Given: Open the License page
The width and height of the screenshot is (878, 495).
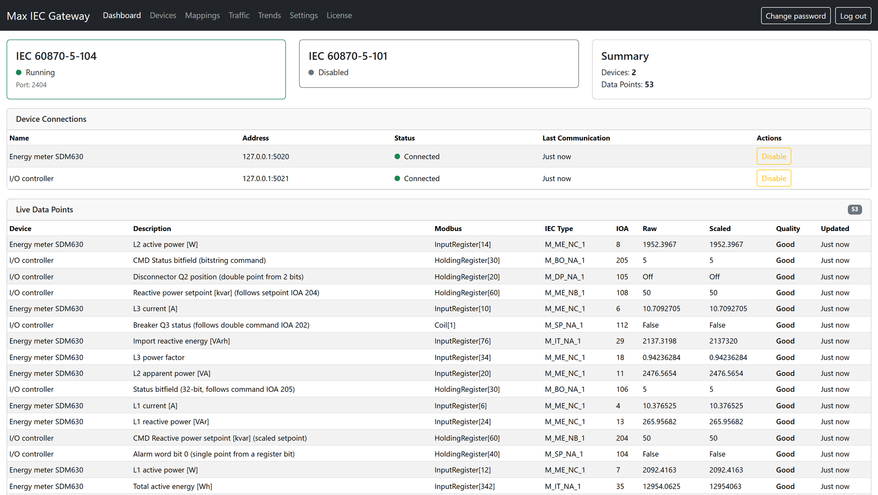Looking at the screenshot, I should coord(339,15).
